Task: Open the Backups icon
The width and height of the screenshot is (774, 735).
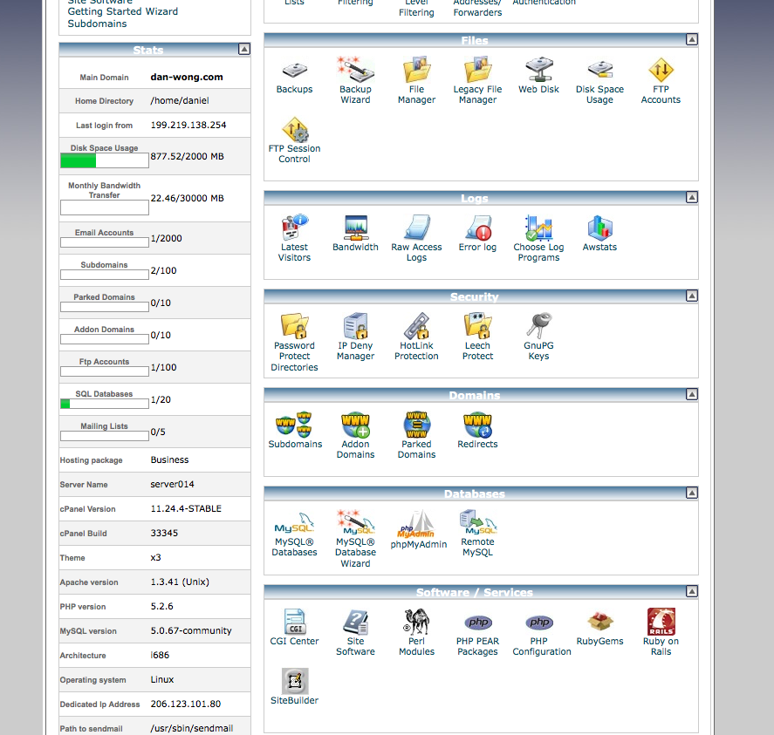Action: click(294, 70)
